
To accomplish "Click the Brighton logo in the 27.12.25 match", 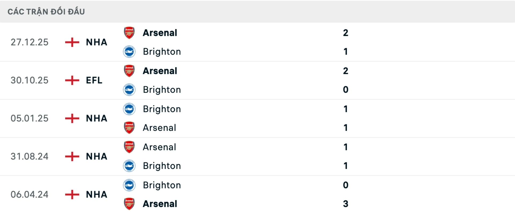I will [129, 52].
